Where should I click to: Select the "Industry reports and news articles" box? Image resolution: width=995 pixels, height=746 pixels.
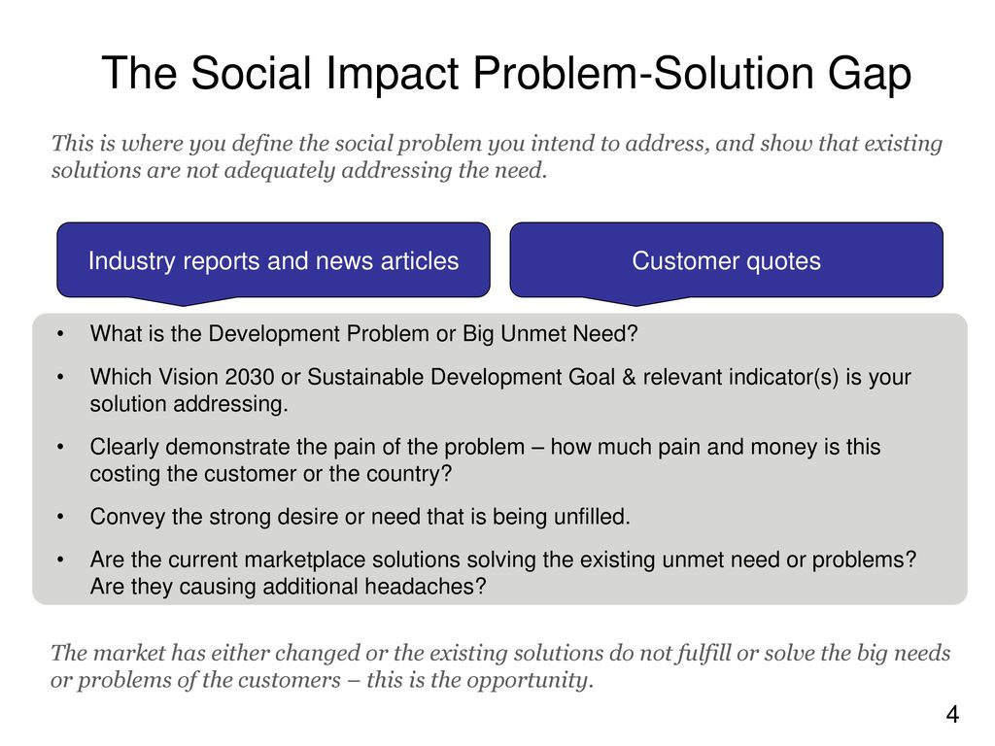273,259
